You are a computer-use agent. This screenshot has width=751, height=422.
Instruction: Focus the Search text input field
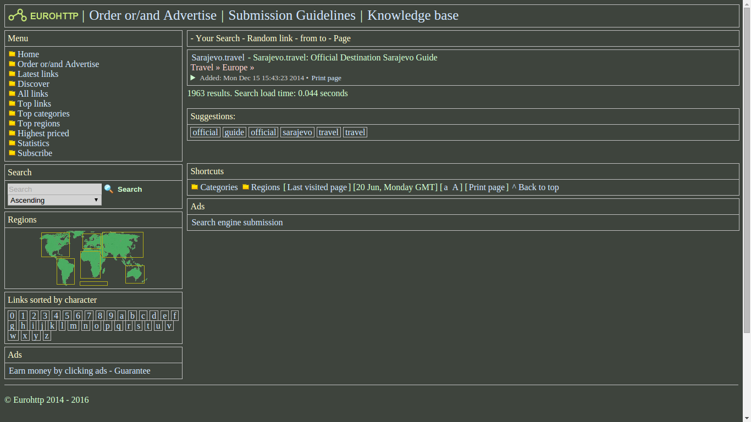[x=54, y=189]
